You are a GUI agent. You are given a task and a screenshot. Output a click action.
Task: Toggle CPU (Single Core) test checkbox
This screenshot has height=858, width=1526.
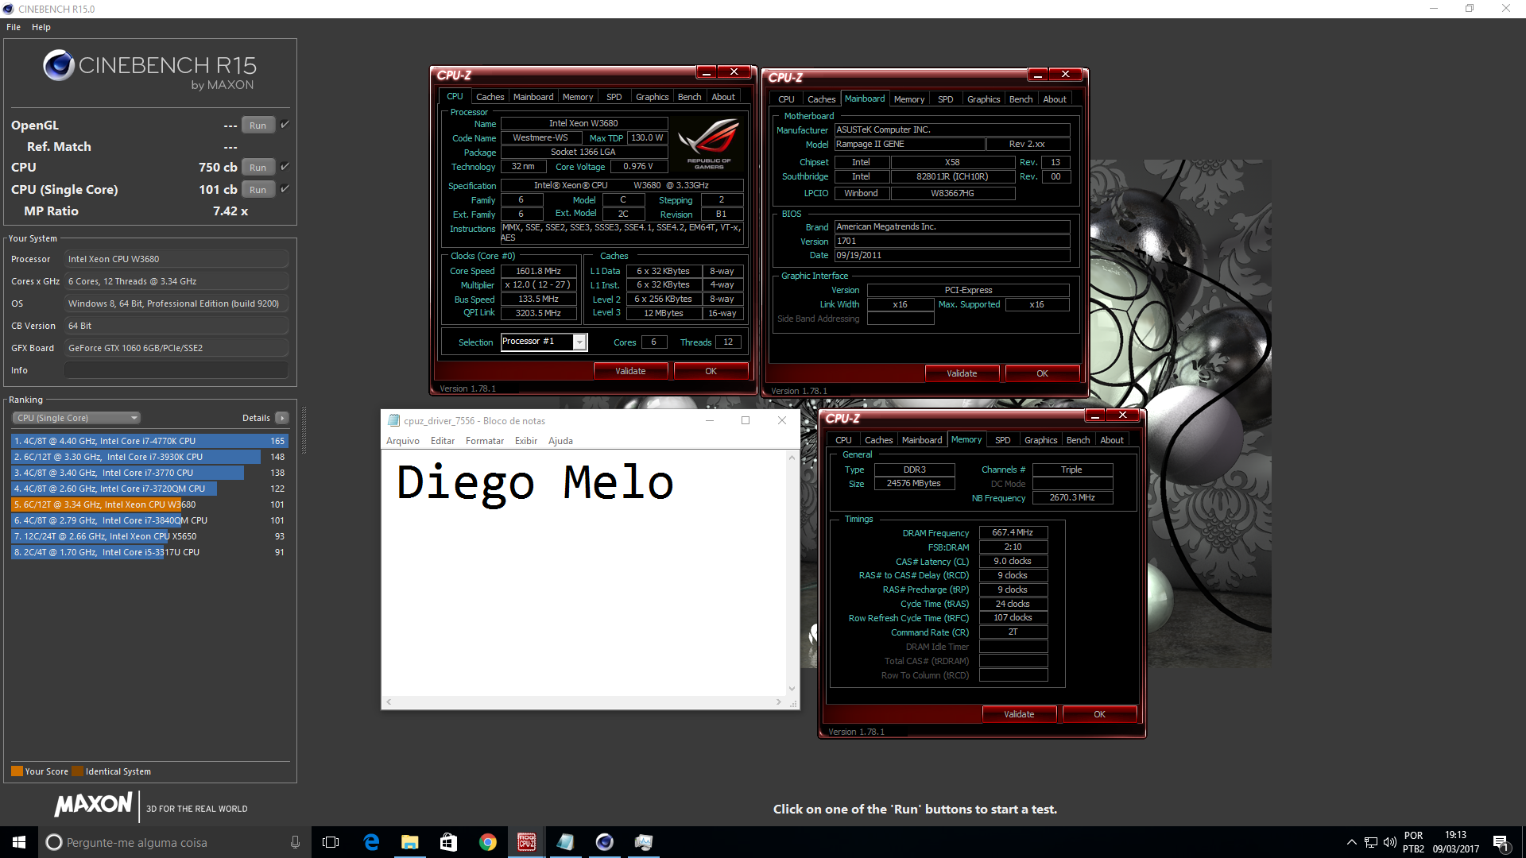point(285,189)
